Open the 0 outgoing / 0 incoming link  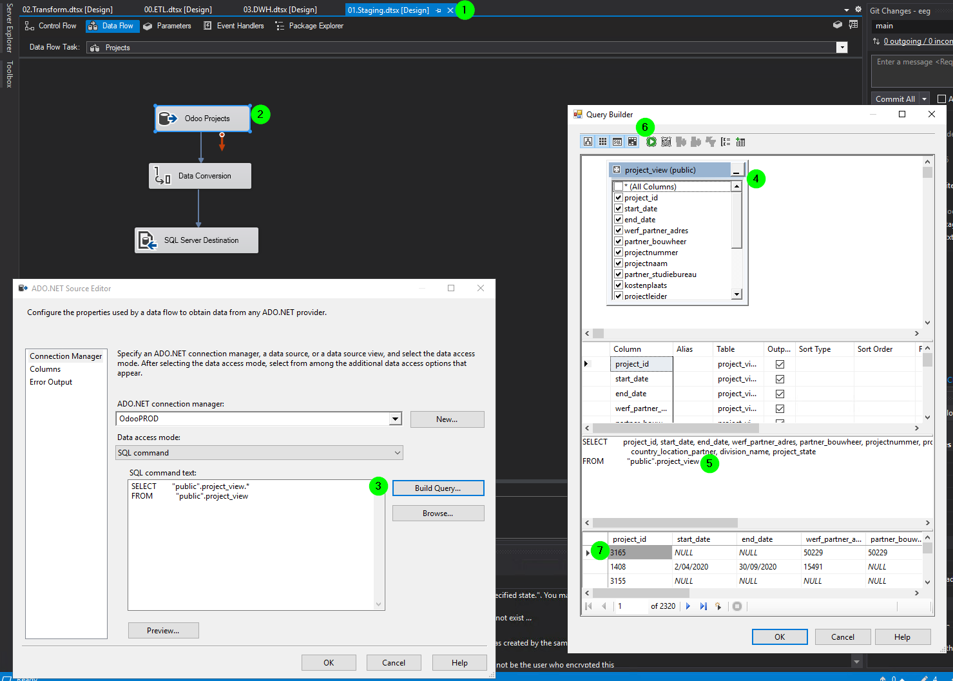(x=918, y=41)
